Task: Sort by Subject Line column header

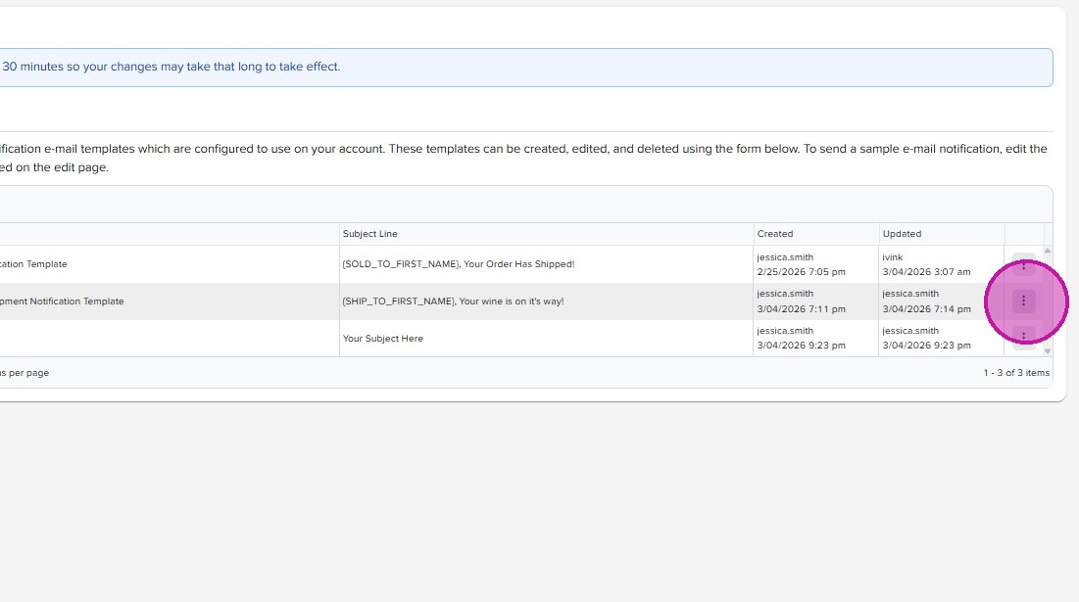Action: tap(370, 234)
